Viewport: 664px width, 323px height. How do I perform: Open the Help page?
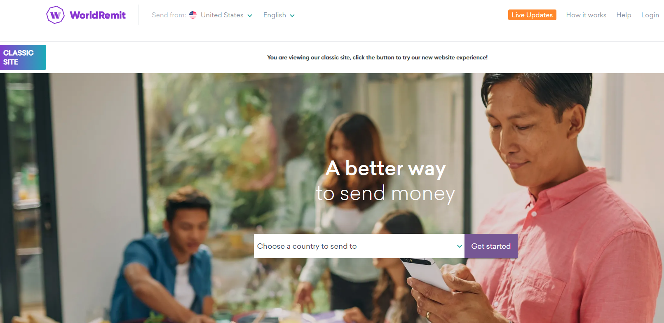pos(624,15)
